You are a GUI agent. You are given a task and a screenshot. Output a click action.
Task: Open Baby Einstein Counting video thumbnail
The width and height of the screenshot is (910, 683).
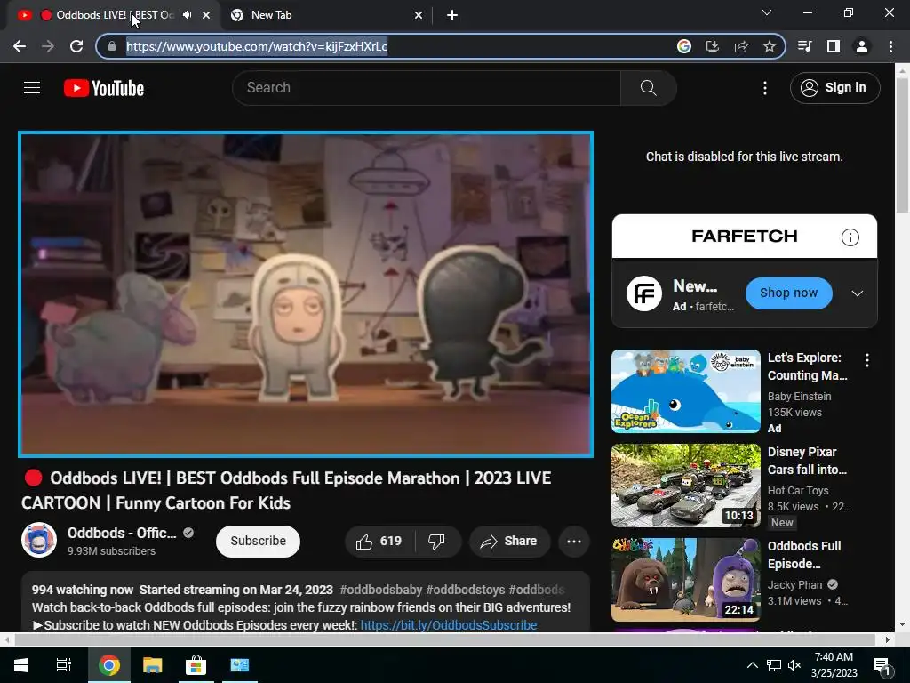click(x=685, y=391)
